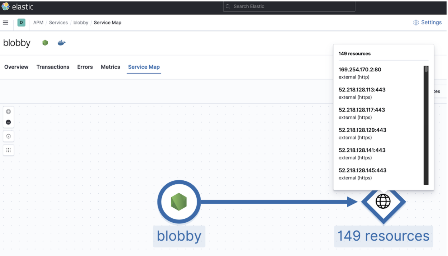The height and width of the screenshot is (256, 448).
Task: Click the Docker whale icon
Action: click(62, 43)
